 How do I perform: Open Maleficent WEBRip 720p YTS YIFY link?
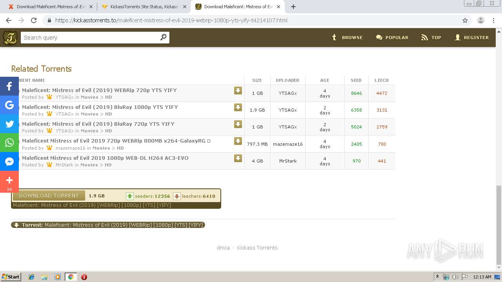click(x=99, y=90)
